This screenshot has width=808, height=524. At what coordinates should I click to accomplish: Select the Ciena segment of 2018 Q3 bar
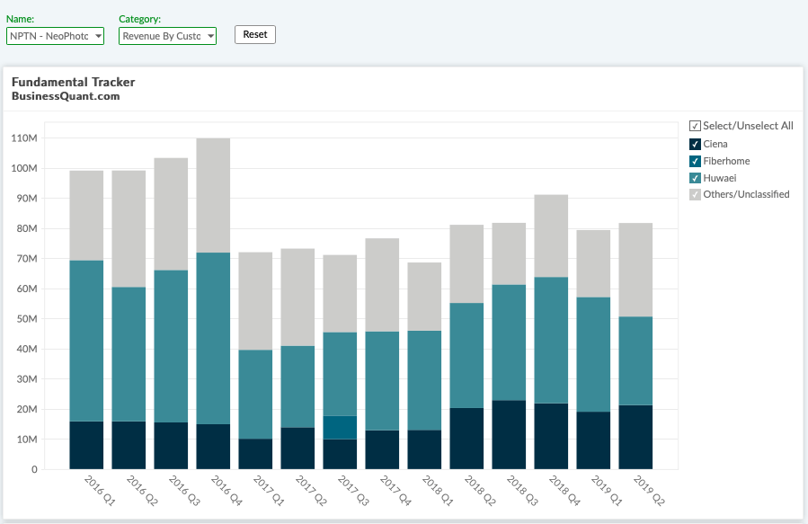click(509, 435)
